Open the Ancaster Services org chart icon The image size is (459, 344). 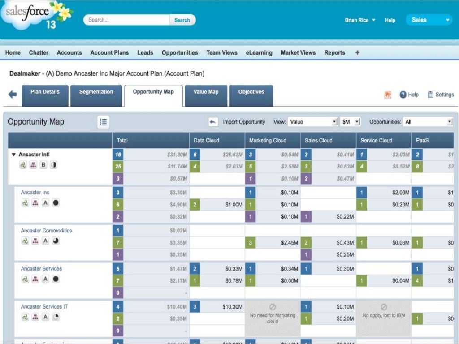pos(35,279)
